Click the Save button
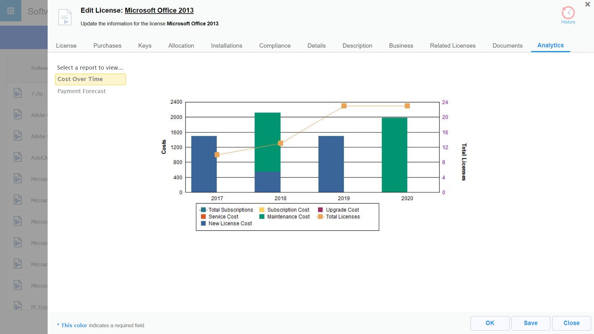Image resolution: width=594 pixels, height=334 pixels. coord(531,323)
